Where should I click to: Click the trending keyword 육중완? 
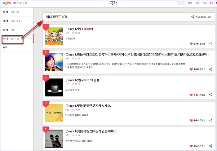19,3
